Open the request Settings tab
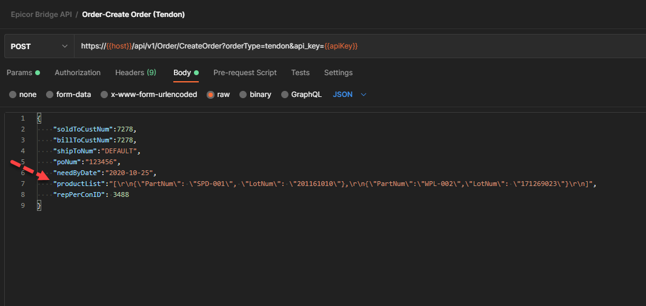This screenshot has height=306, width=646. [338, 73]
